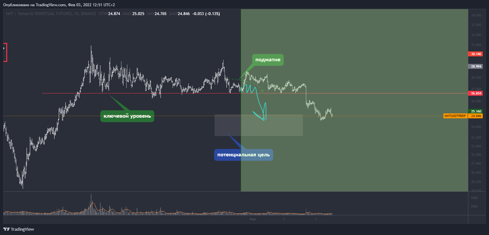Image resolution: width=489 pixels, height=235 pixels.
Task: Click the cyan hand-drawn arrow drawing
Action: pos(255,102)
